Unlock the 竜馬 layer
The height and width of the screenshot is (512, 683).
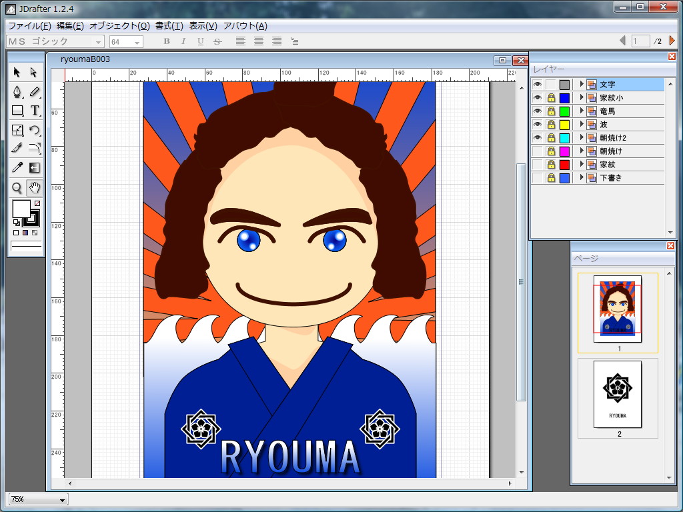[x=551, y=111]
